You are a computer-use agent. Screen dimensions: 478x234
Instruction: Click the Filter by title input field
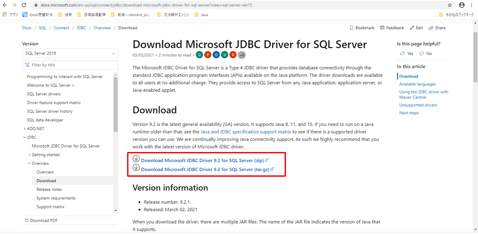pos(70,65)
